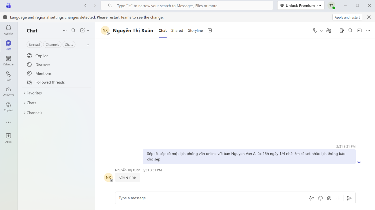This screenshot has width=375, height=210.
Task: Click the Nguyễn Thị Xuân name in the header
Action: 133,31
